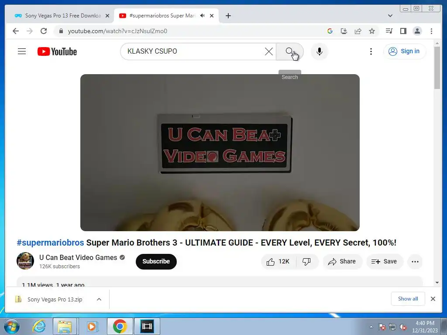447x335 pixels.
Task: Sign in to YouTube
Action: (405, 51)
